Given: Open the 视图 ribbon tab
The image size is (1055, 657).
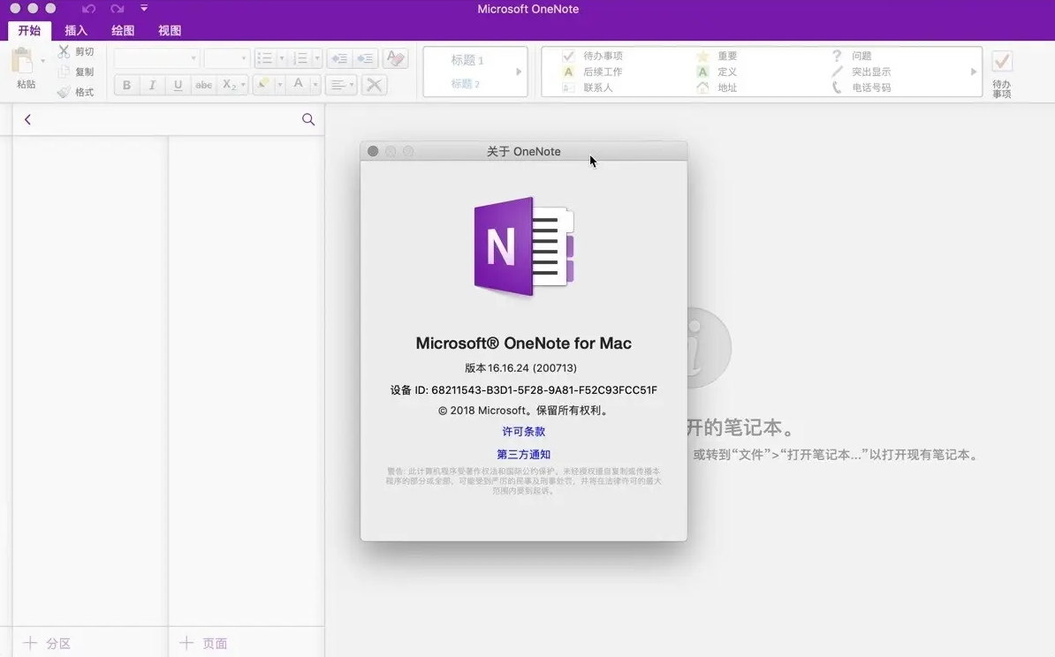Looking at the screenshot, I should [x=170, y=30].
